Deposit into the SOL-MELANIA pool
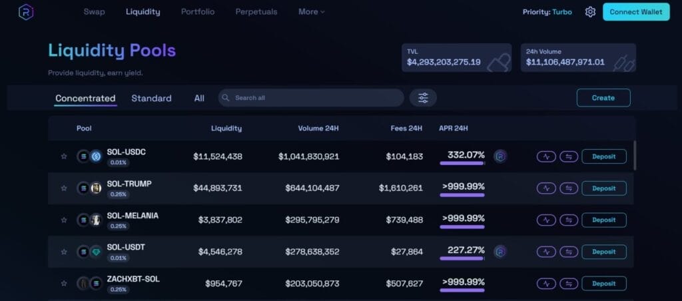This screenshot has height=301, width=682. tap(603, 220)
